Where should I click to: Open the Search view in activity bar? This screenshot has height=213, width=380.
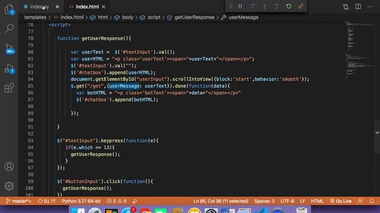(x=9, y=28)
